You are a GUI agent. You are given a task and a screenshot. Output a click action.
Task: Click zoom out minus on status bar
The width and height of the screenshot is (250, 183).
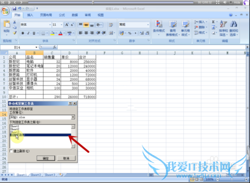coord(217,179)
